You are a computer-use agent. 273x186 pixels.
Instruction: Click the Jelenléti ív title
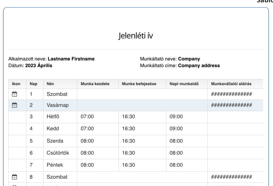pyautogui.click(x=135, y=36)
